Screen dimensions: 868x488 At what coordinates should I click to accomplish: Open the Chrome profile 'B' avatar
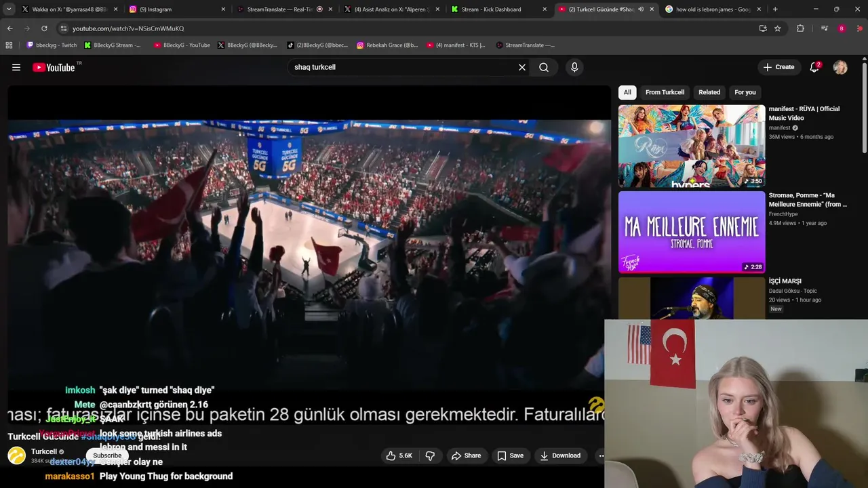pos(842,28)
